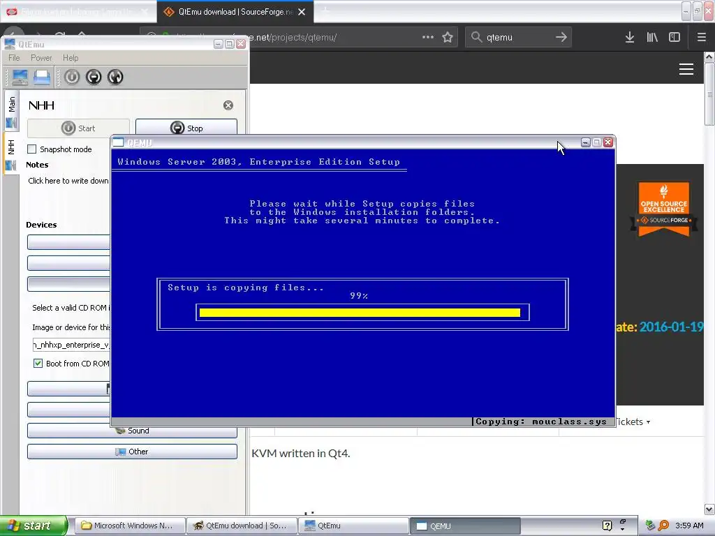
Task: Switch to the NHH vertical tab
Action: [x=11, y=153]
